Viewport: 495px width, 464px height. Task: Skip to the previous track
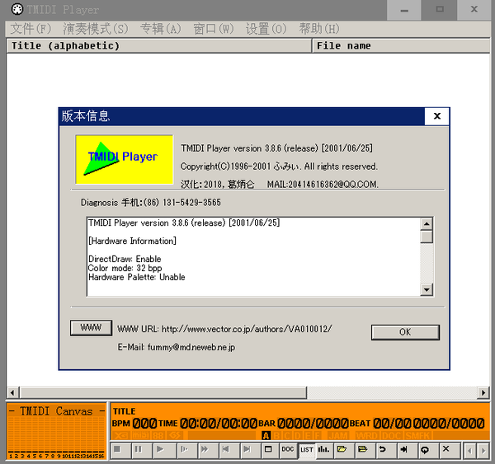pyautogui.click(x=229, y=450)
